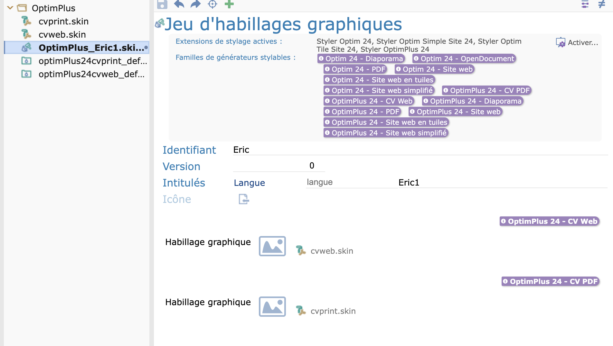The height and width of the screenshot is (346, 613).
Task: Click the Version number field
Action: [x=279, y=166]
